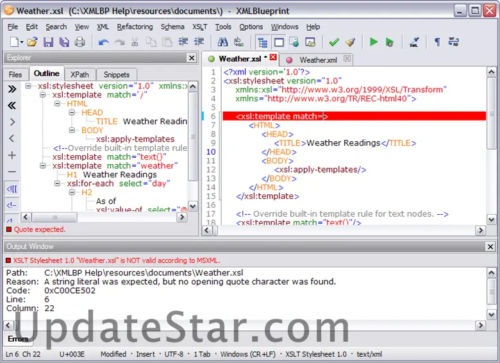Open the XSLT menu
This screenshot has height=363, width=500.
(x=199, y=27)
